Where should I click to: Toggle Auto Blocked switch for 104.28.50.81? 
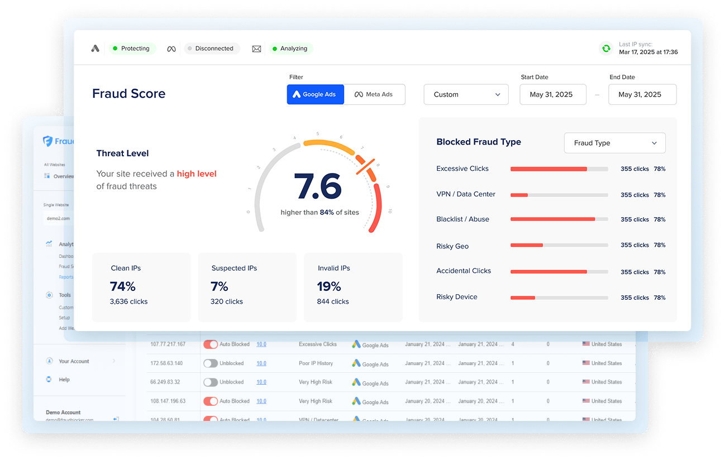pos(211,419)
